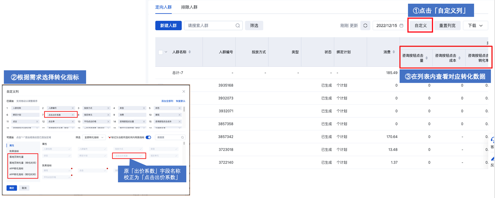Image resolution: width=495 pixels, height=198 pixels.
Task: Expand the chevron next to header checkbox
Action: 166,52
